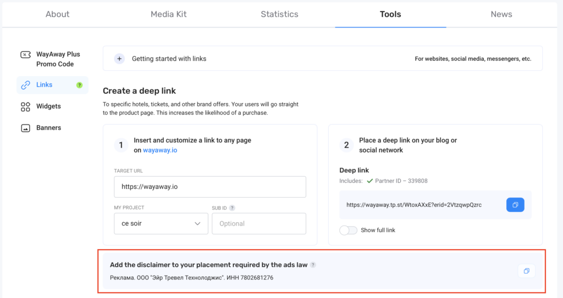Toggle the Show full link switch

point(348,230)
